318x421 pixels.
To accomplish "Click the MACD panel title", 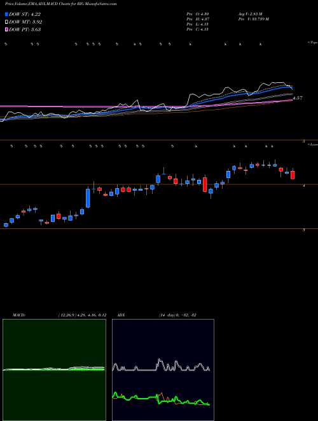I will click(x=18, y=315).
